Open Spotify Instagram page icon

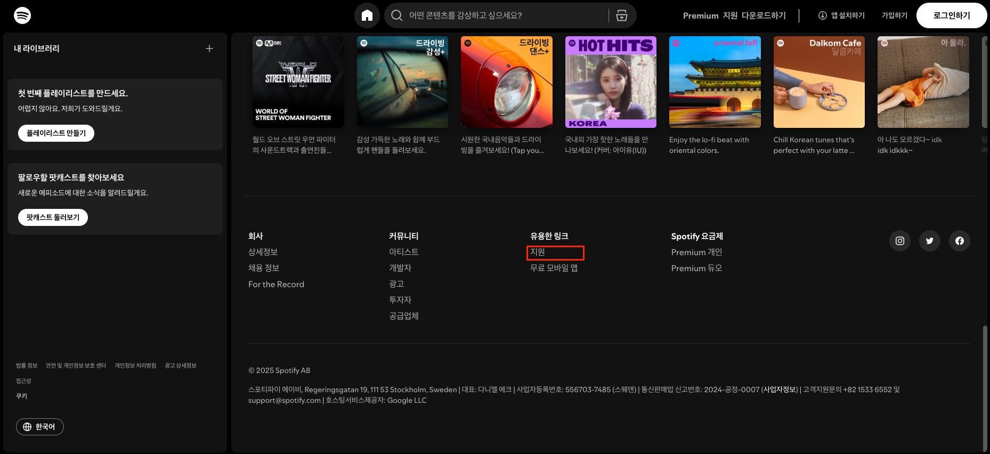[900, 241]
